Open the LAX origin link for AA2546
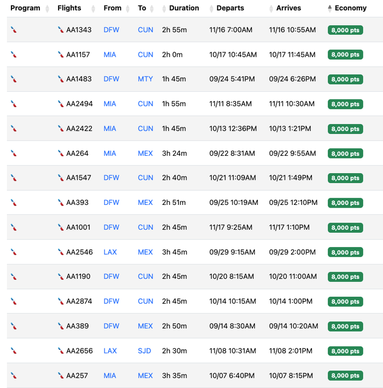The width and height of the screenshot is (383, 388). tap(110, 252)
